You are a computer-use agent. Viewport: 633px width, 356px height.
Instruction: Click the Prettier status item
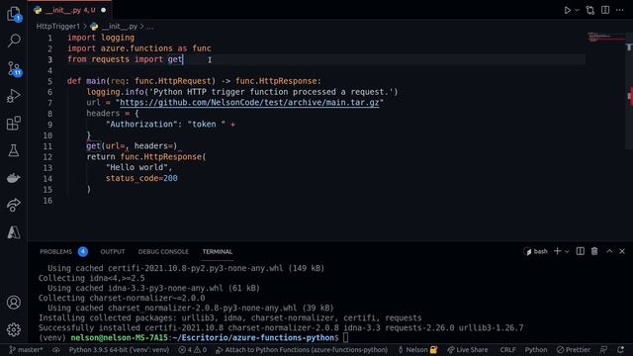click(x=574, y=349)
